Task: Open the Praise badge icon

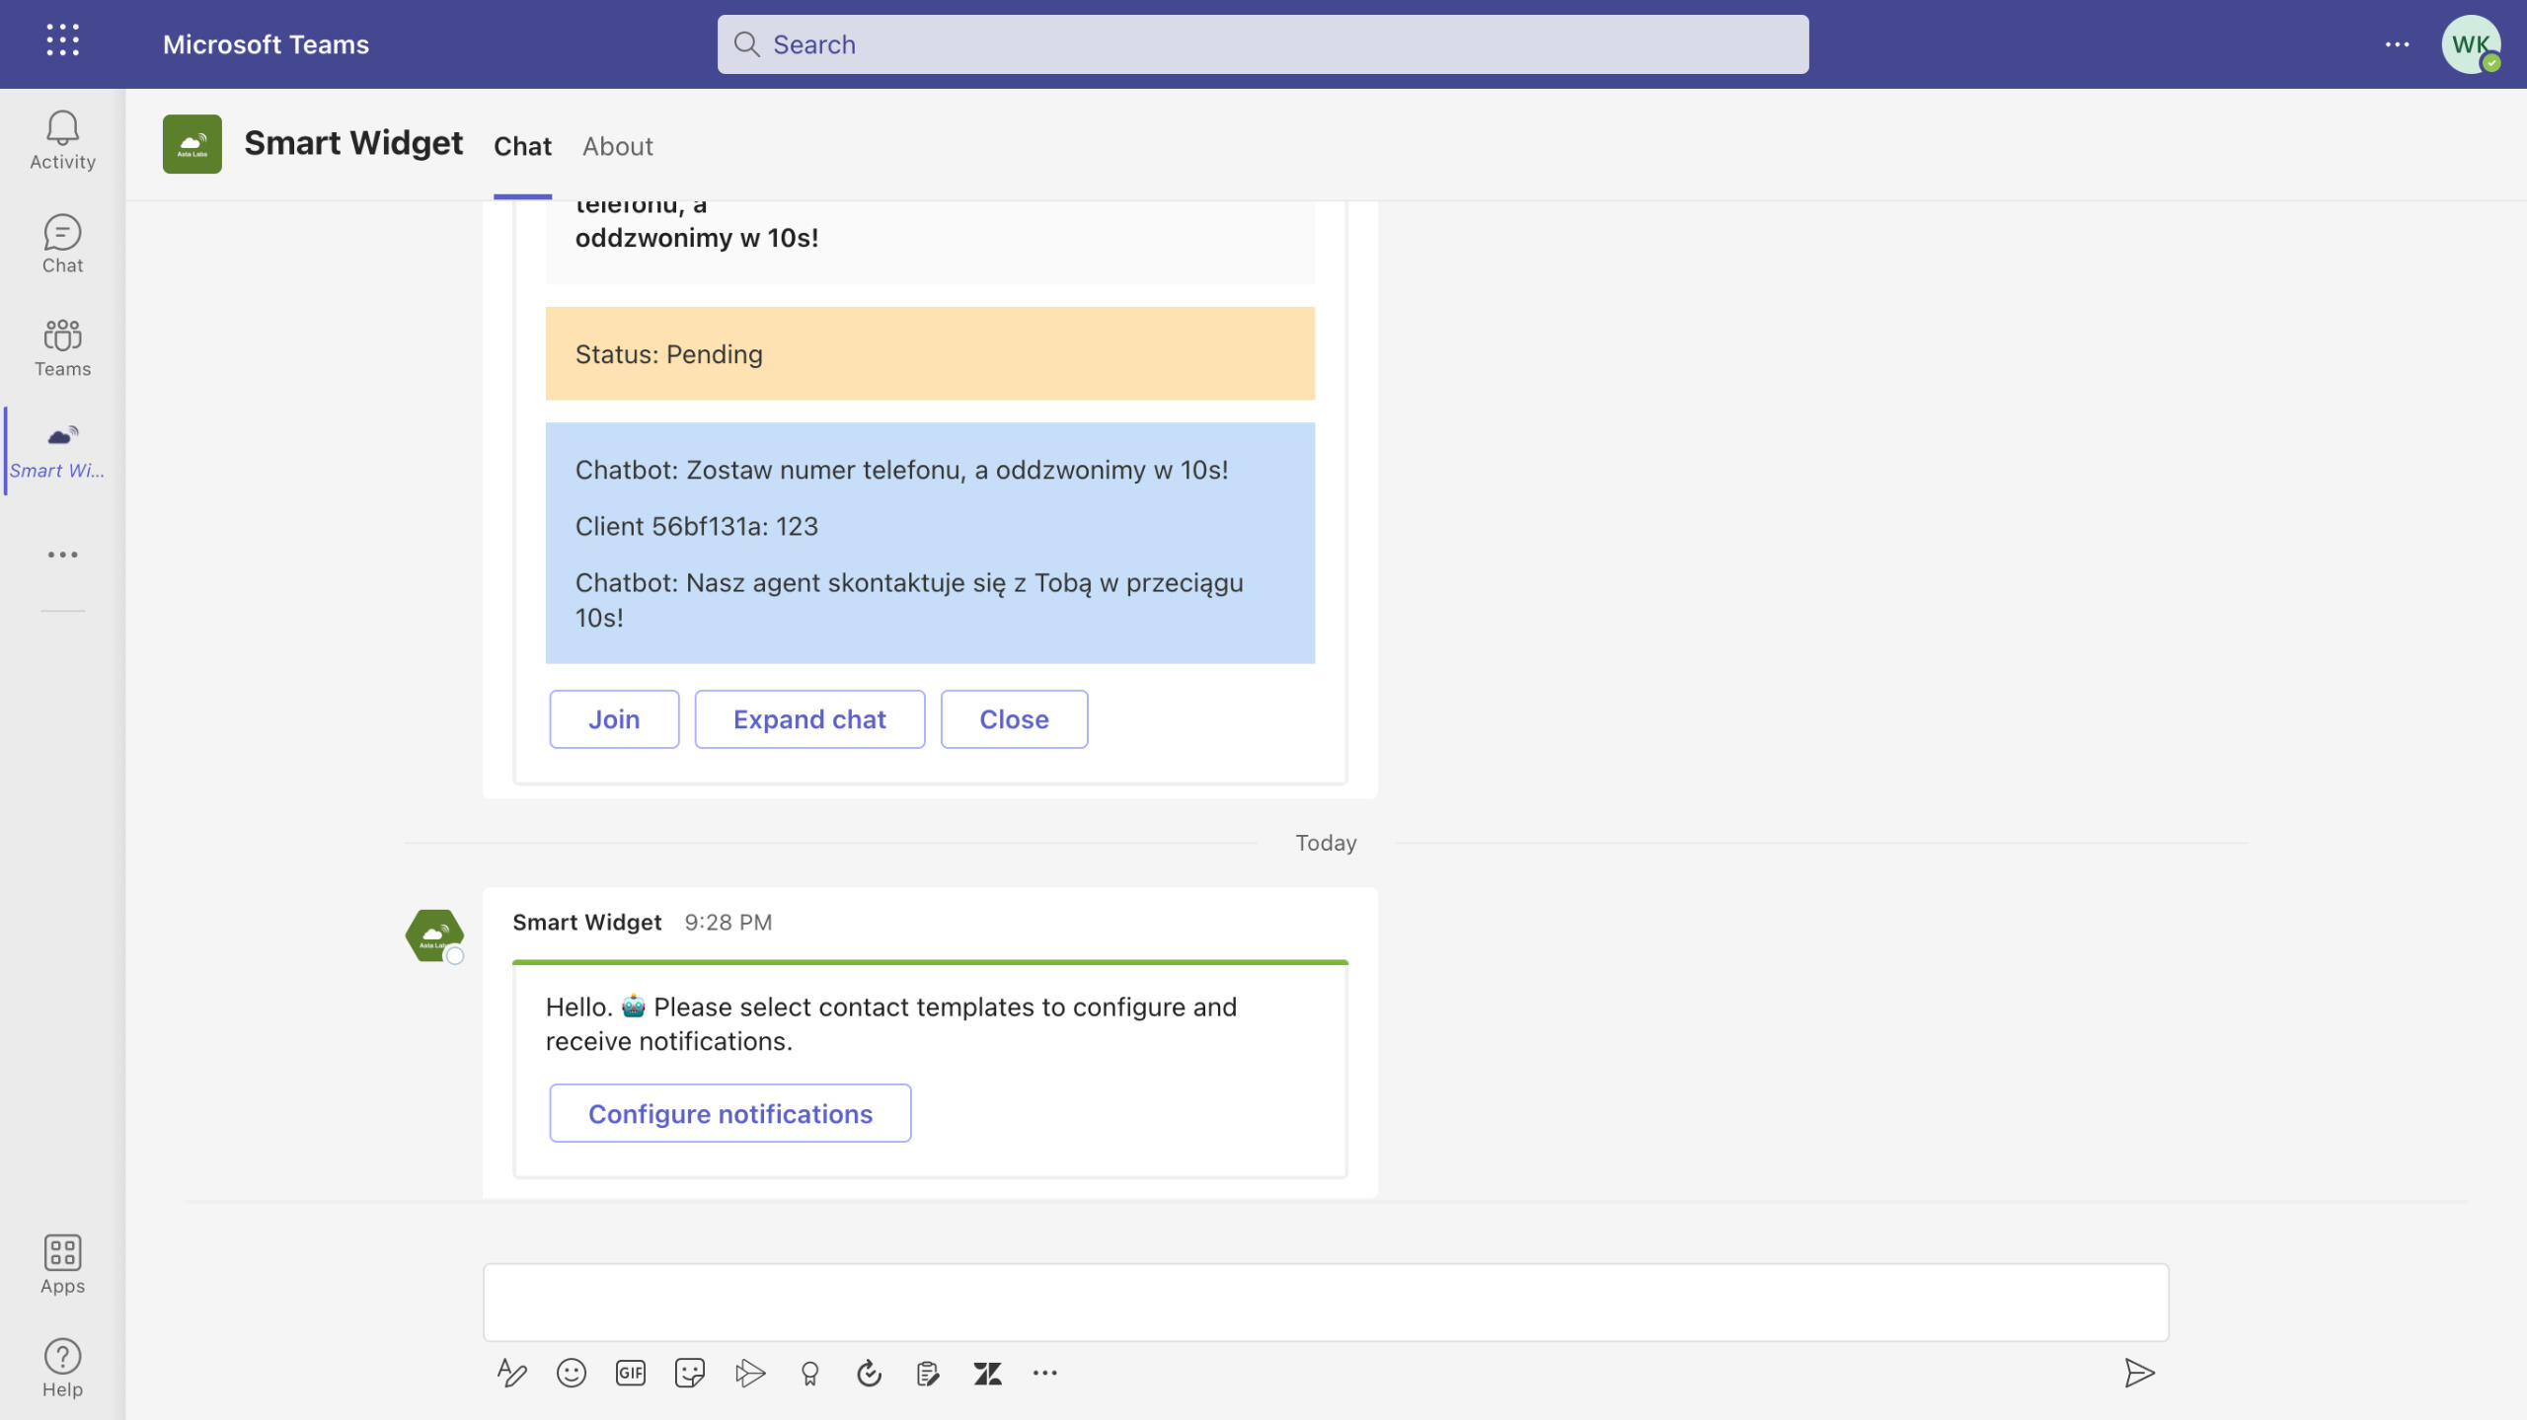Action: [x=809, y=1373]
